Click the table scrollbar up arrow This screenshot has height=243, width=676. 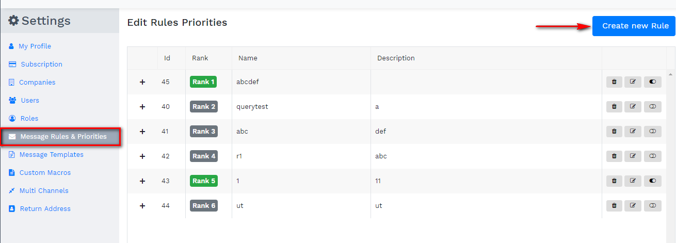[671, 75]
